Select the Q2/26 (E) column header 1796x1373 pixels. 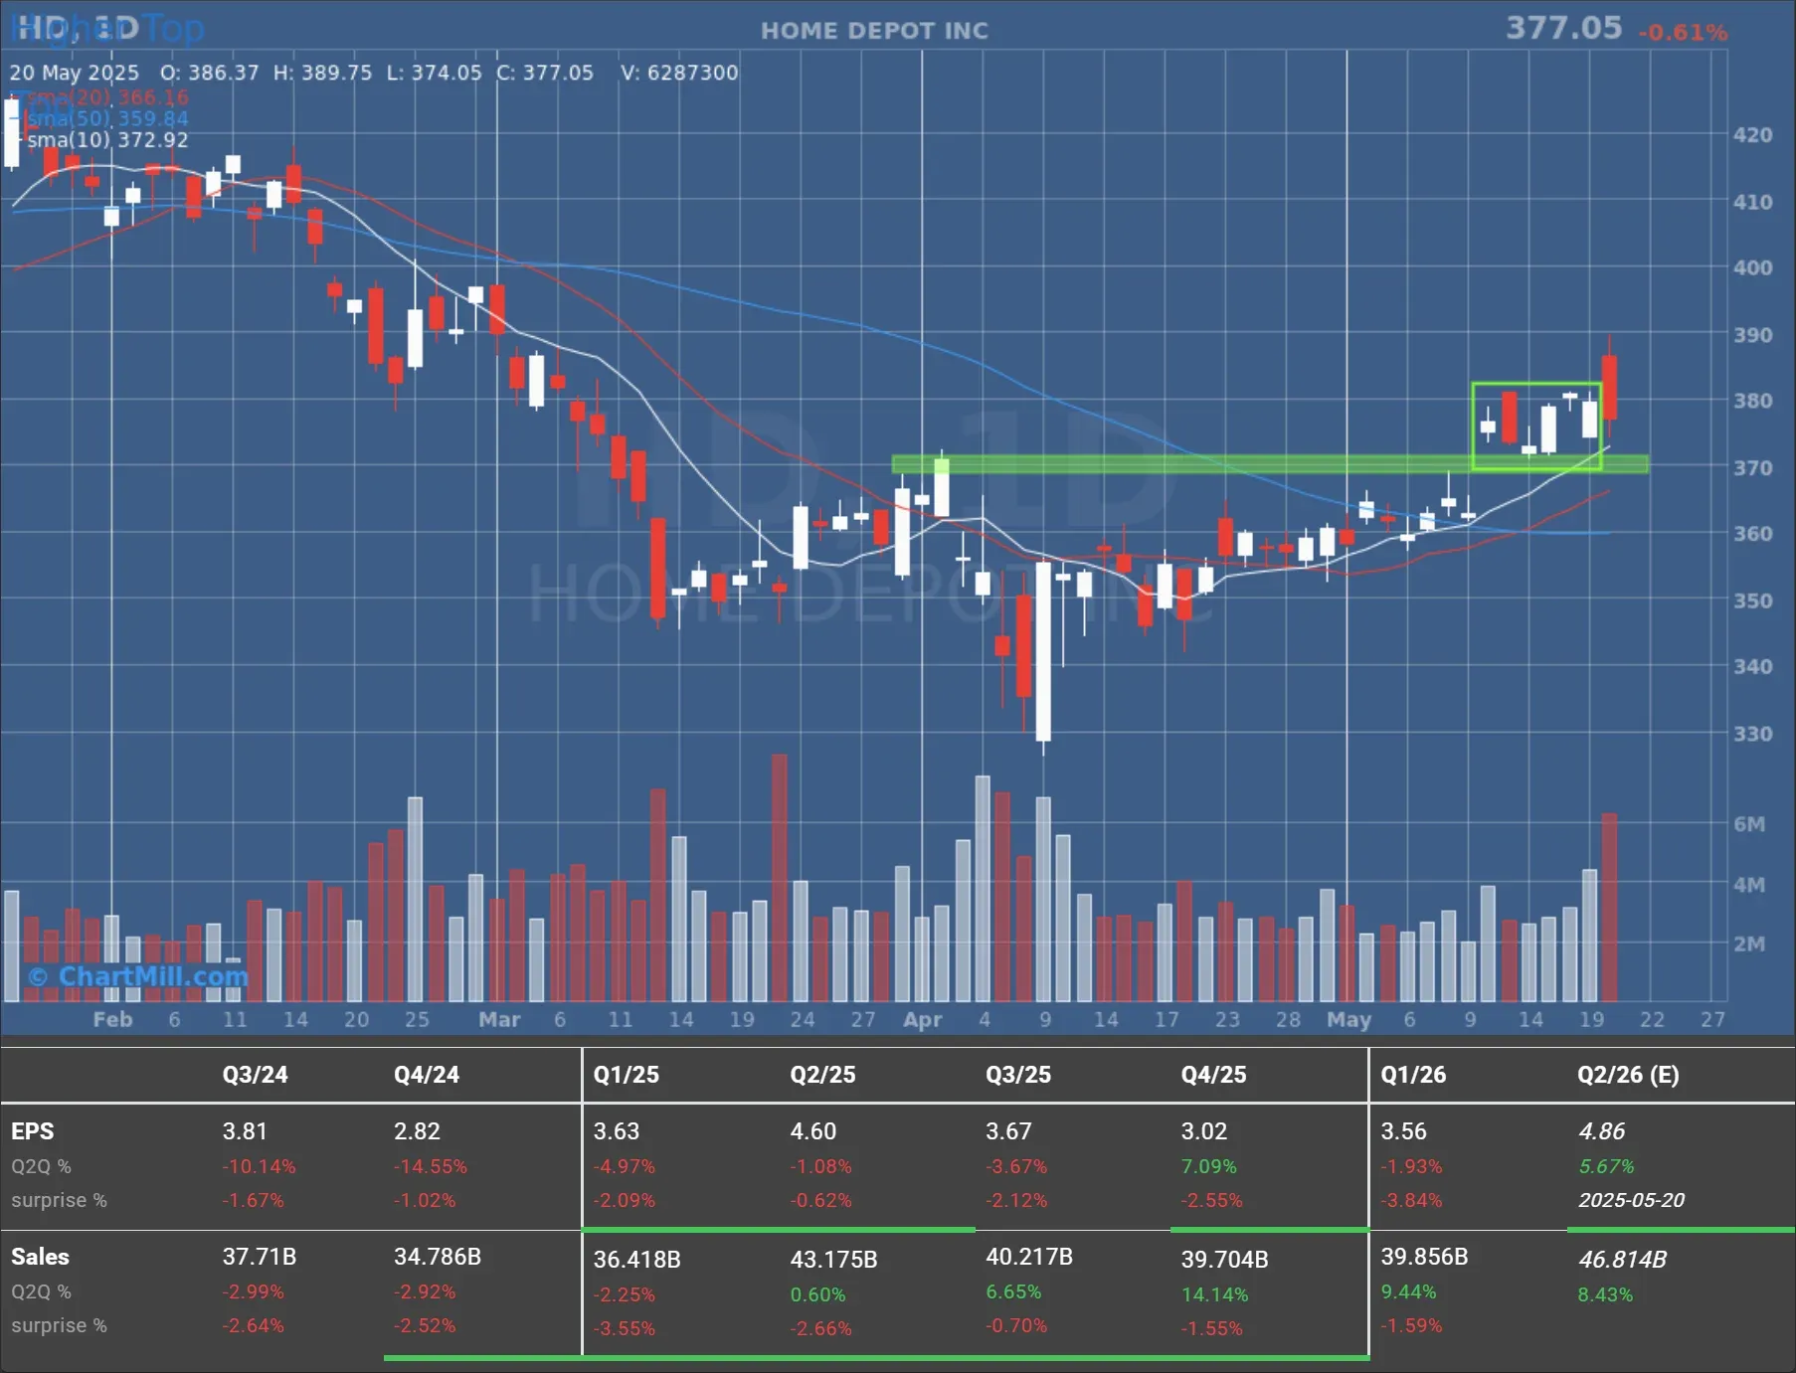(x=1627, y=1075)
